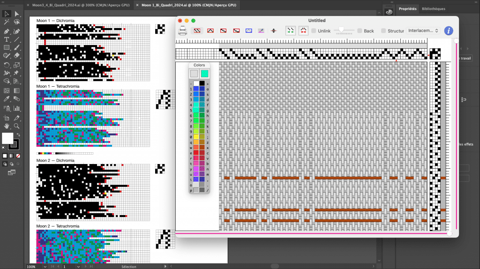
Task: Select the Eyedropper tool
Action: (7, 99)
